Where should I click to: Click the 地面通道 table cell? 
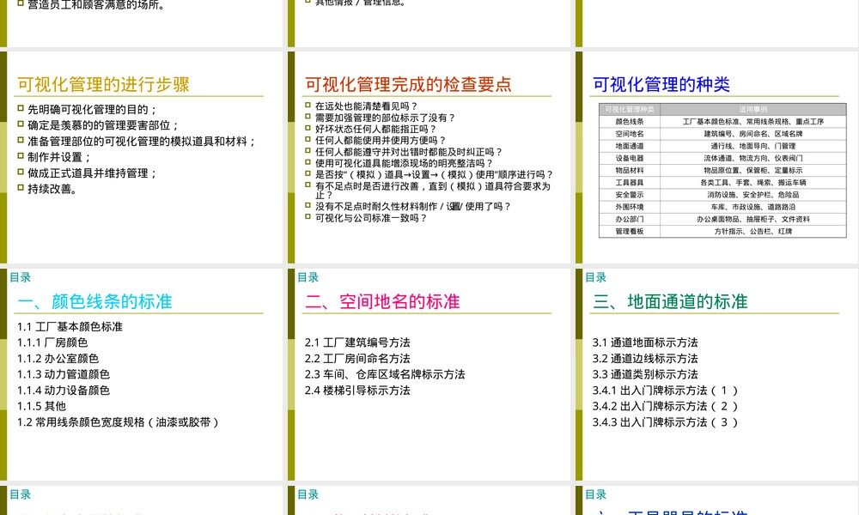630,146
